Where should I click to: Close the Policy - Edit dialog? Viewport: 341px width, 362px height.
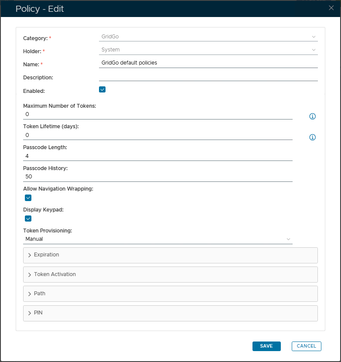(331, 7)
